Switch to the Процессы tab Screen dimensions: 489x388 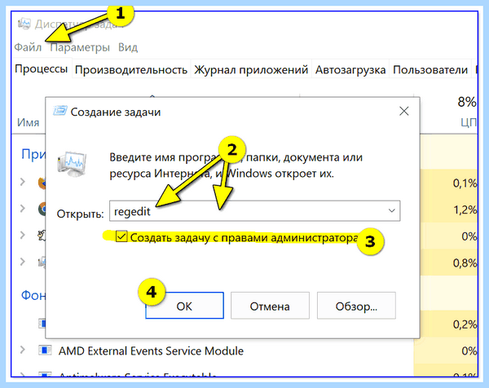click(42, 68)
